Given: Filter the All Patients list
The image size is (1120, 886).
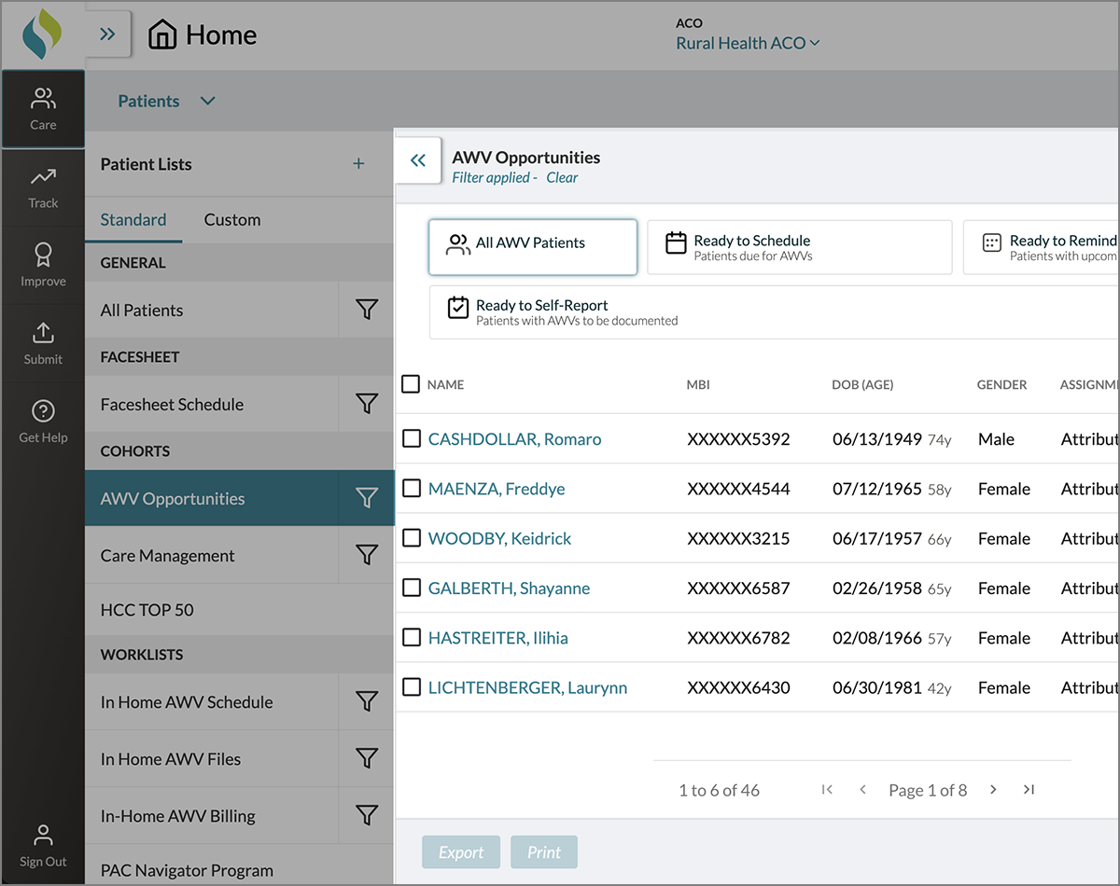Looking at the screenshot, I should [367, 310].
